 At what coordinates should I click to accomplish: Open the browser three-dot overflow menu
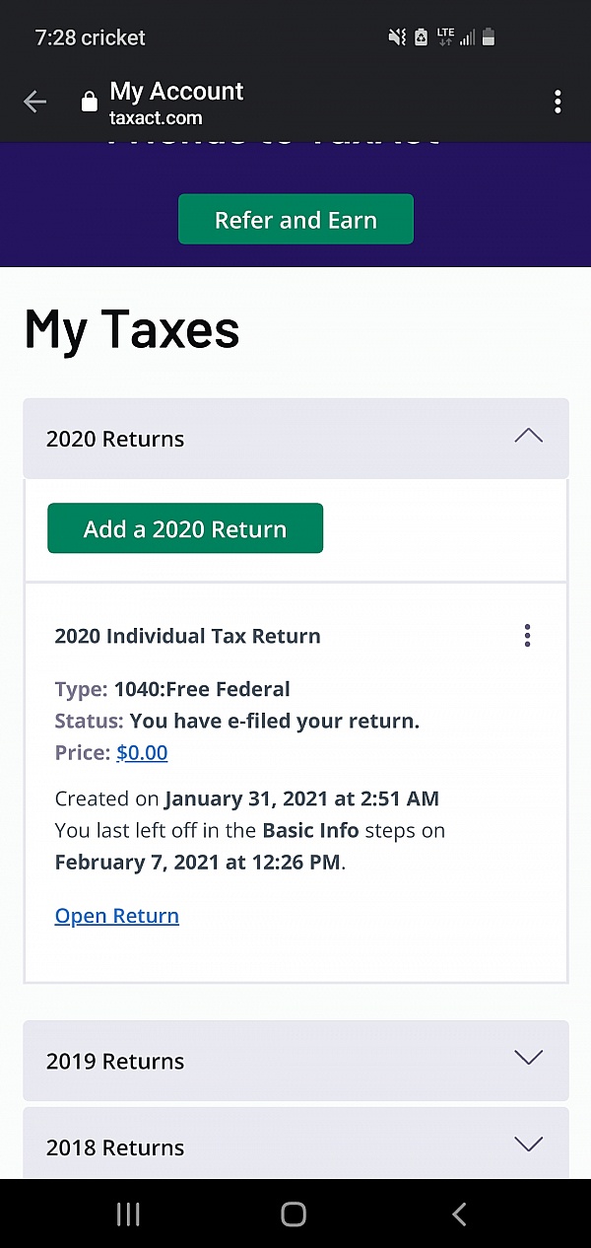pyautogui.click(x=558, y=102)
